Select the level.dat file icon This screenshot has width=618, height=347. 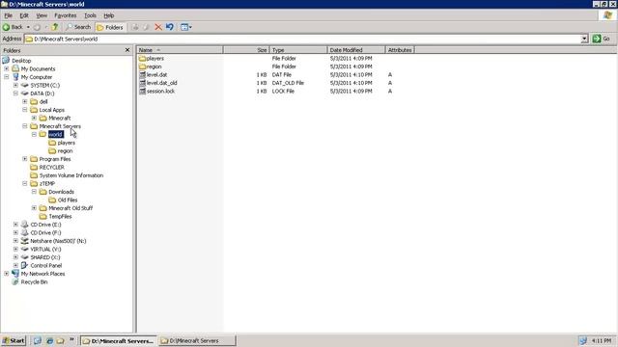coord(142,75)
